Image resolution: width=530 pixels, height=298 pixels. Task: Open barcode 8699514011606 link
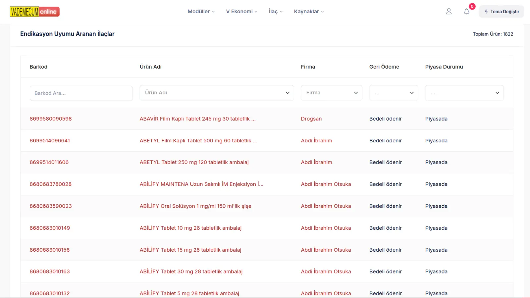tap(49, 162)
